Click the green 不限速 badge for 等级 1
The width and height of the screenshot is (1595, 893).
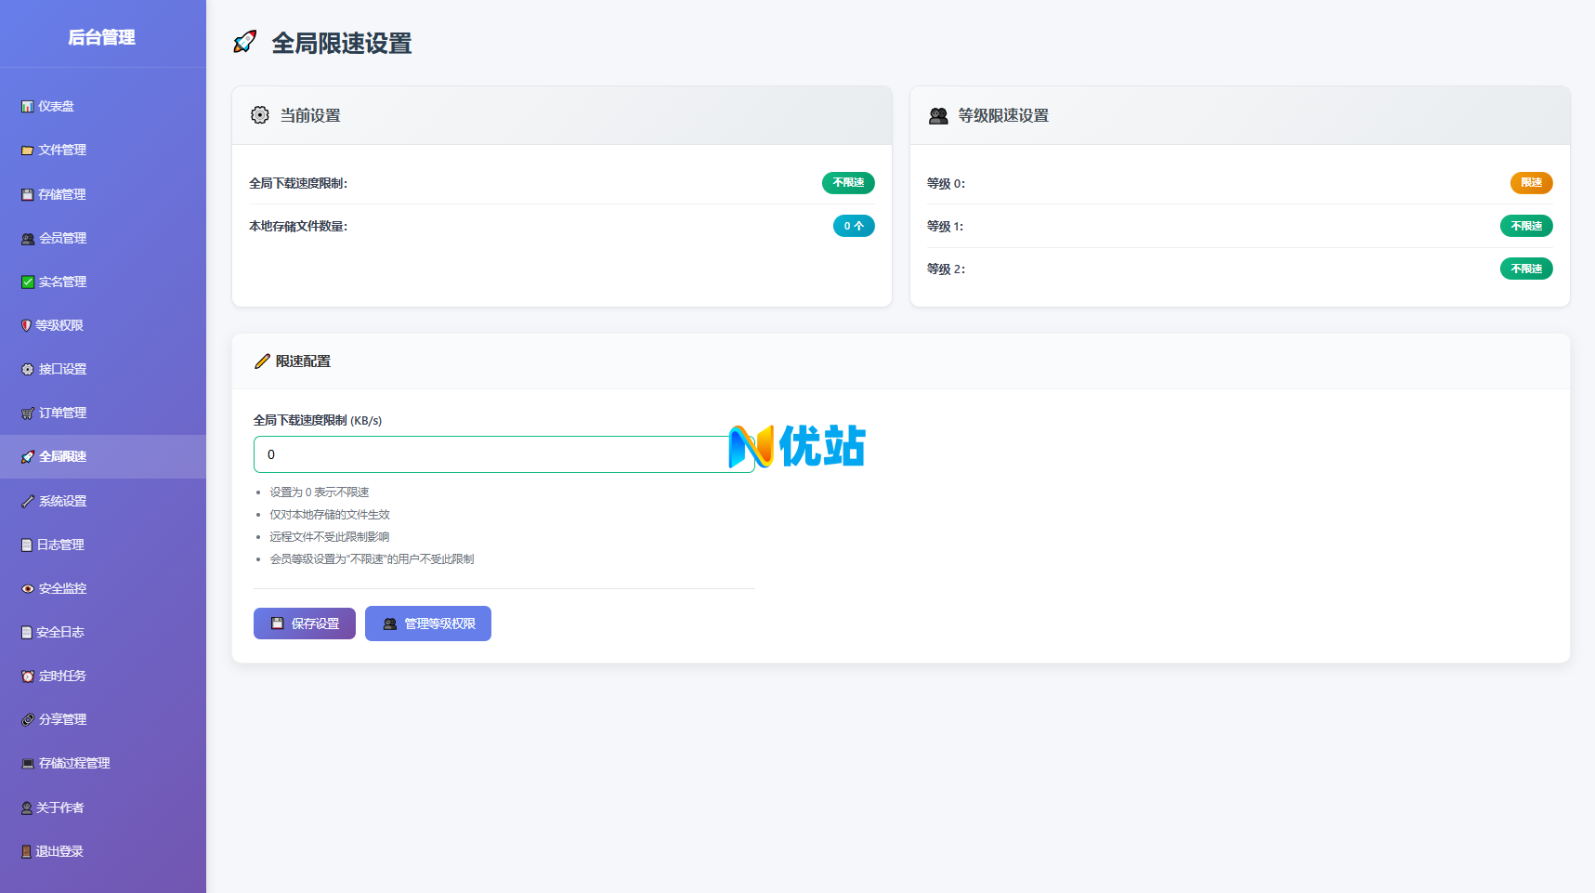point(1525,226)
